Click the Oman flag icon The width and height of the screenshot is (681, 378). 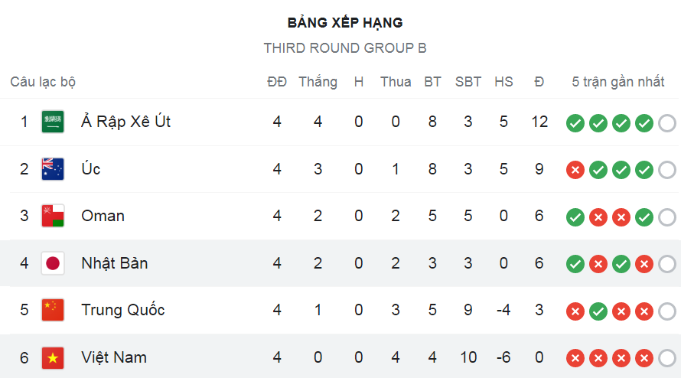(53, 216)
